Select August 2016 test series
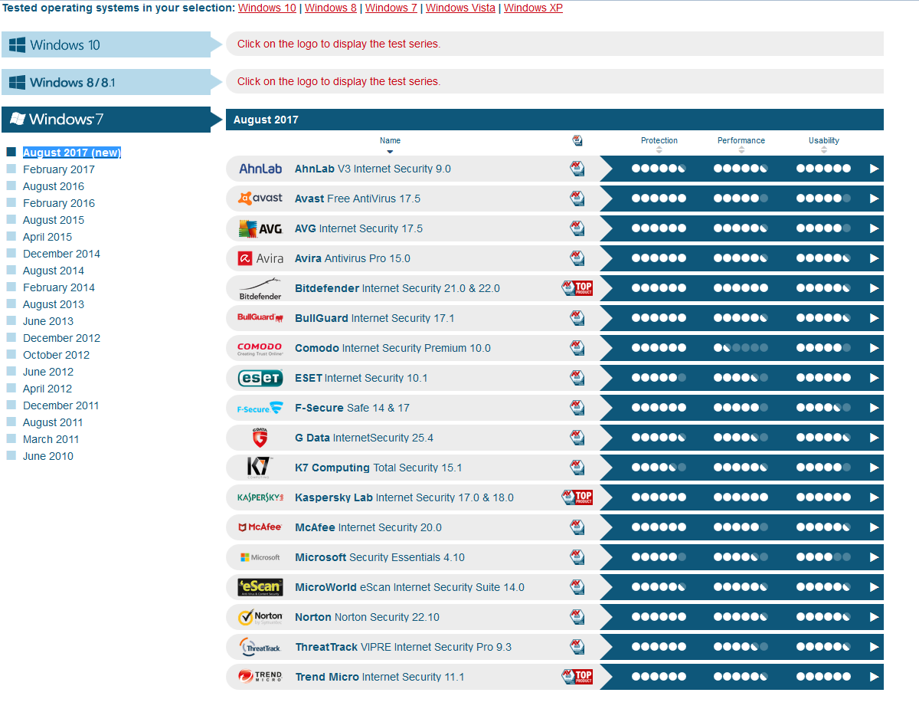Screen dimensions: 919x709 click(54, 186)
